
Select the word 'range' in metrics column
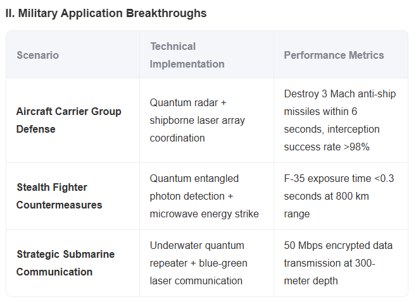(297, 214)
